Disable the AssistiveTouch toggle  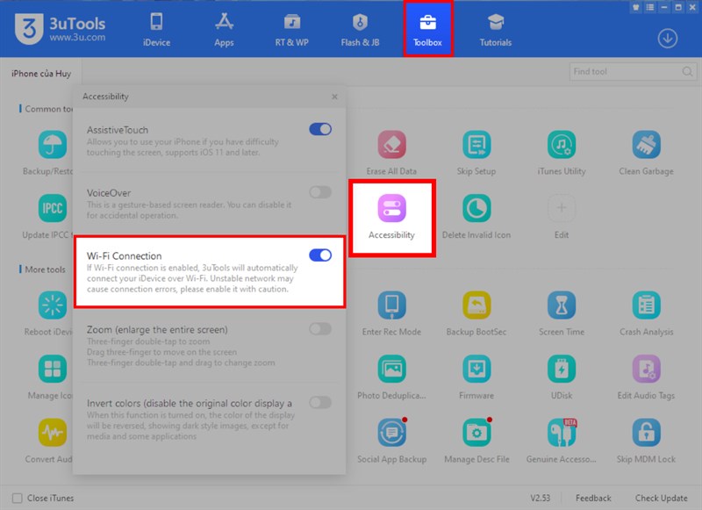(x=320, y=129)
